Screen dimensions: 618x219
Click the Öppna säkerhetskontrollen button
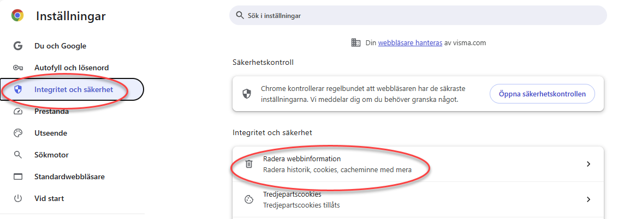(542, 94)
